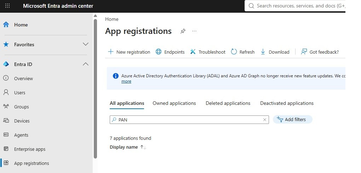Click New registration button
This screenshot has width=361, height=173.
(x=129, y=52)
